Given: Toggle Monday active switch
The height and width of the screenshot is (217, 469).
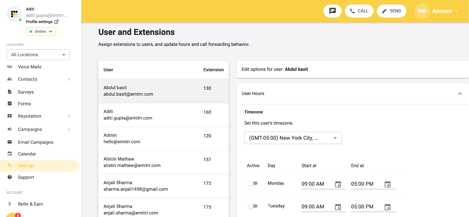Looking at the screenshot, I should click(253, 183).
